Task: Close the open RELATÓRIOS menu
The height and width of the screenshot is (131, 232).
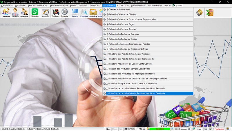Action: click(x=109, y=6)
